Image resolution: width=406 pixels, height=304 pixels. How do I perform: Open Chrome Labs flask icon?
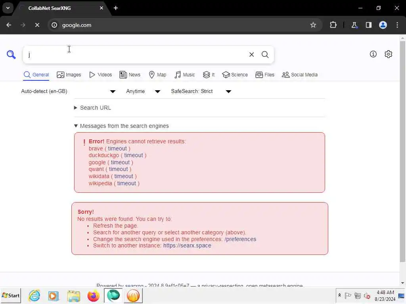tap(354, 25)
